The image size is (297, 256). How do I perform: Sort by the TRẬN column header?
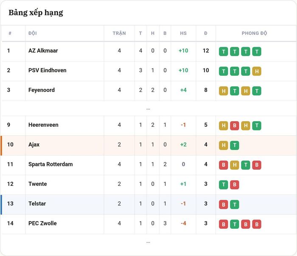[119, 33]
